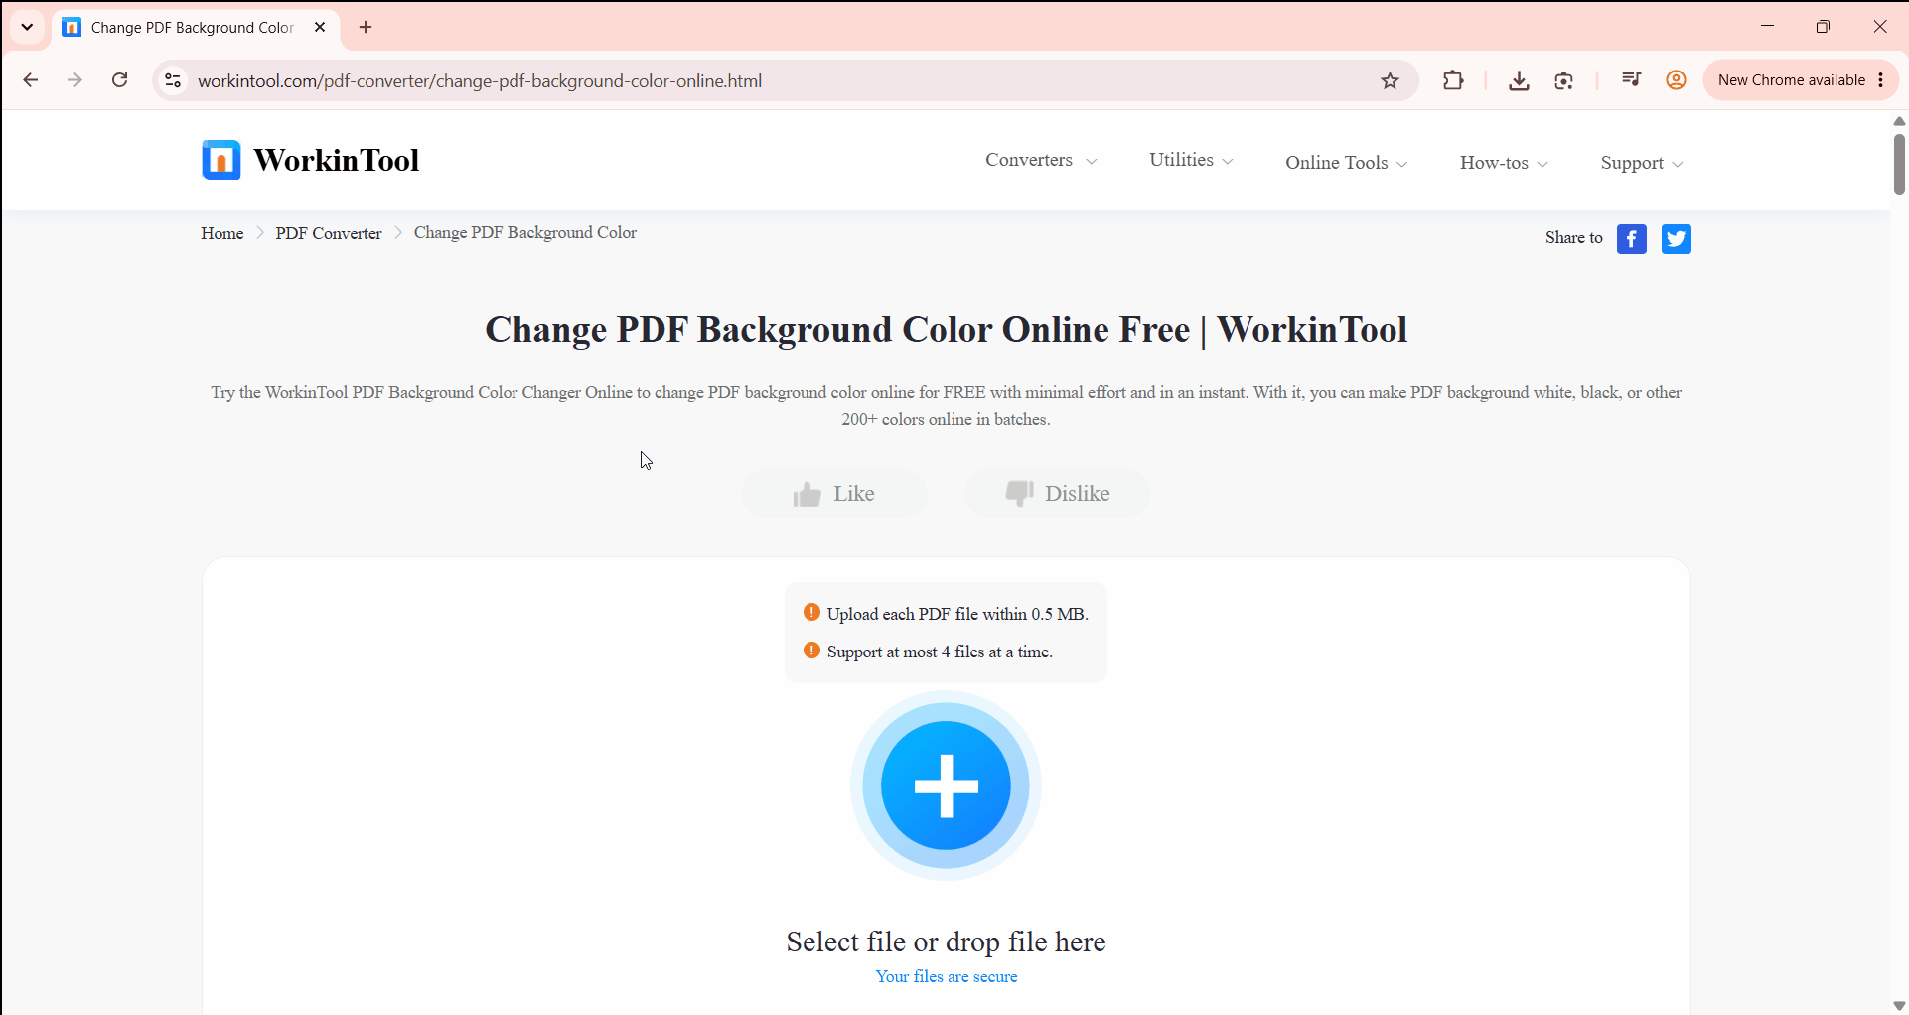Click the 'Share to' label

point(1574,237)
